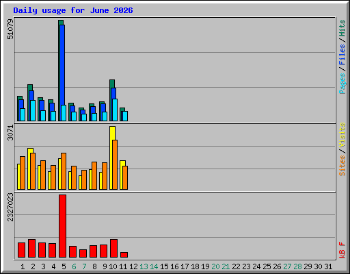Click the tall red KB bar for day 5
350x274 pixels.
62,226
